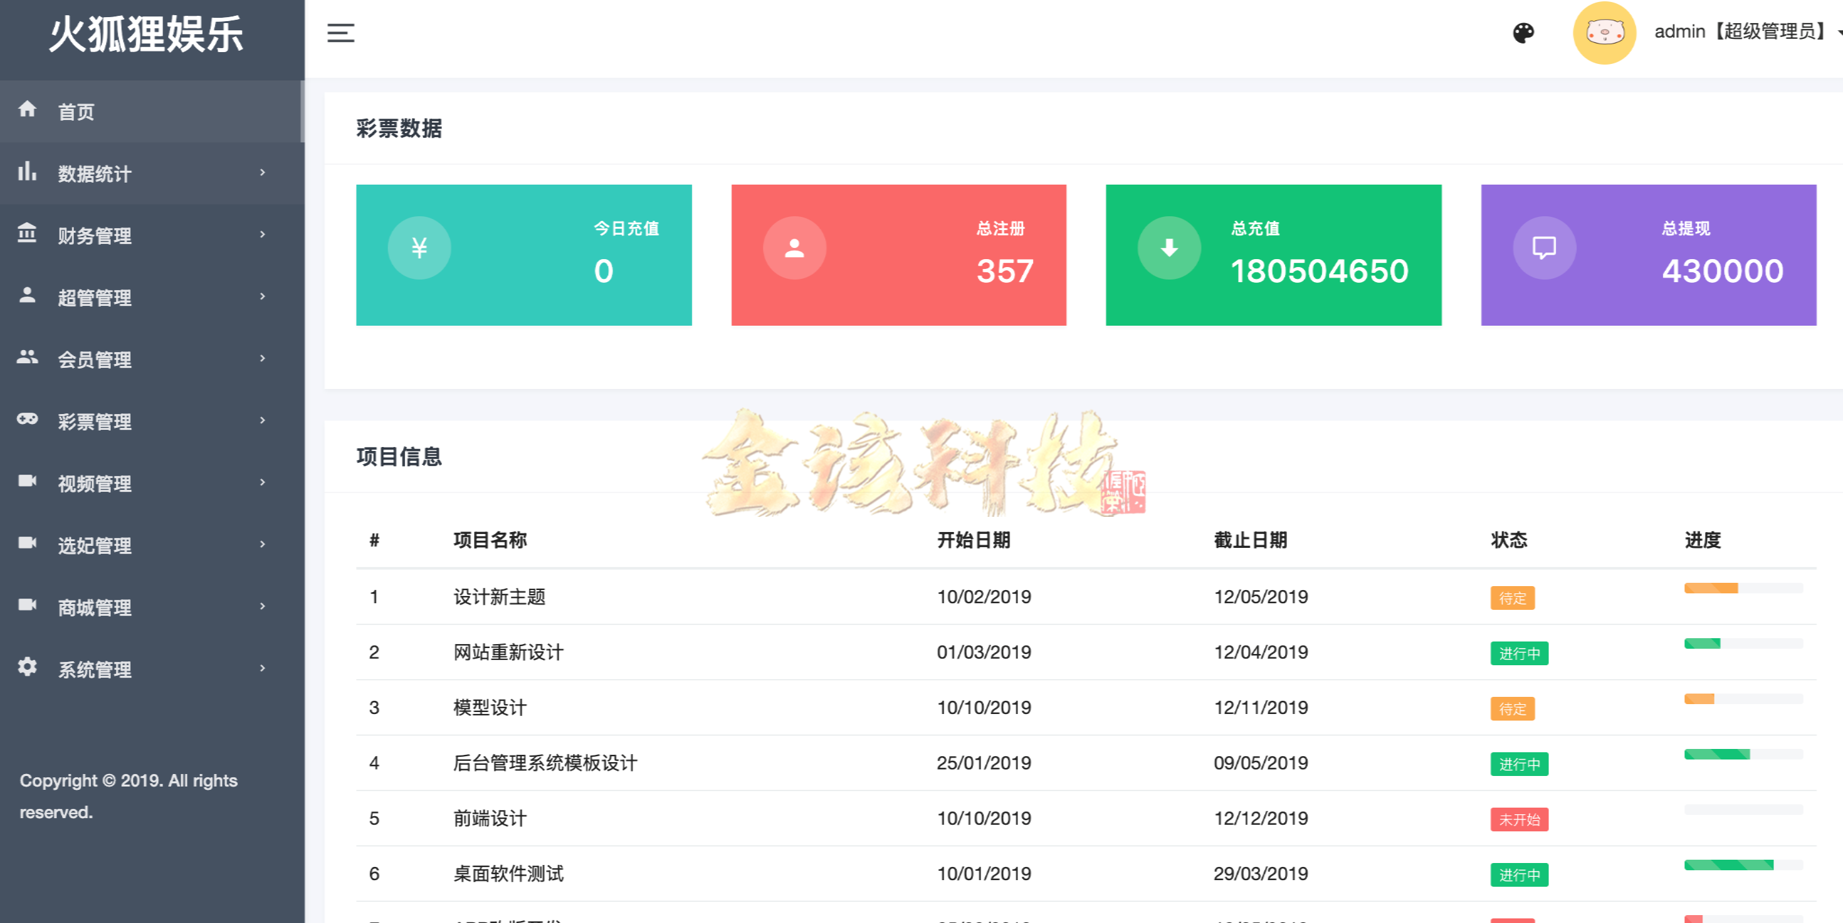This screenshot has width=1843, height=923.
Task: Expand the 彩票管理 menu section
Action: (x=94, y=421)
